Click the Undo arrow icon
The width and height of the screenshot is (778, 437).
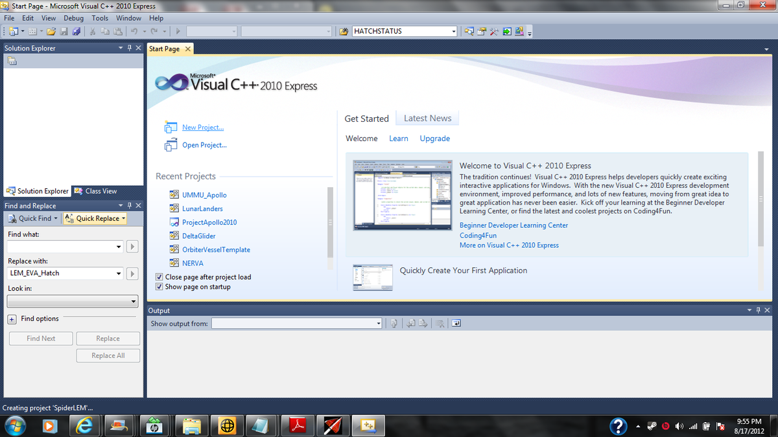134,31
